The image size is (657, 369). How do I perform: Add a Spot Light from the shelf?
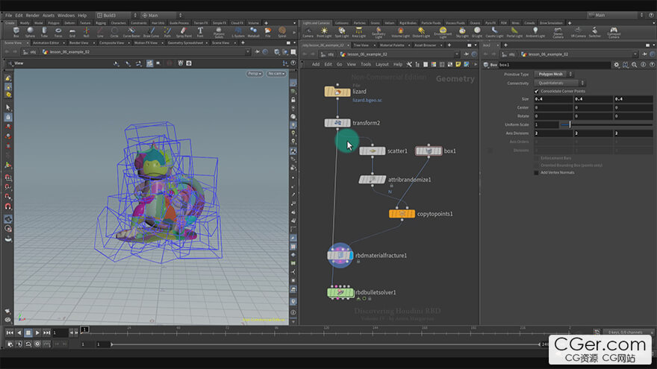pyautogui.click(x=341, y=33)
